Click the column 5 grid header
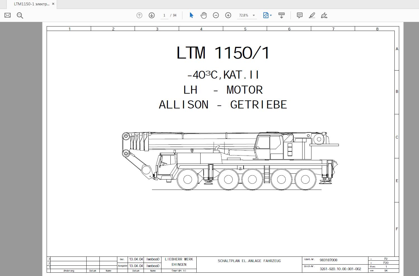 pos(245,29)
